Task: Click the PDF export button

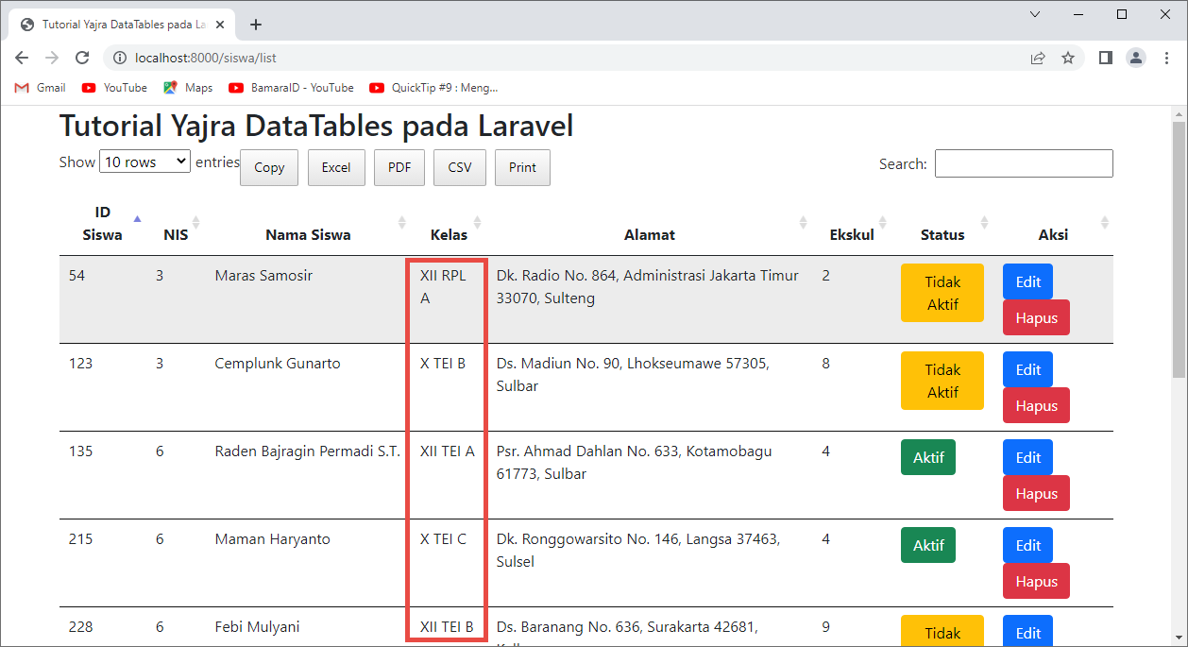Action: (399, 167)
